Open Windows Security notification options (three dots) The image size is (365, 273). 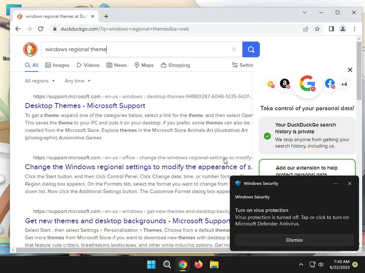[x=335, y=183]
